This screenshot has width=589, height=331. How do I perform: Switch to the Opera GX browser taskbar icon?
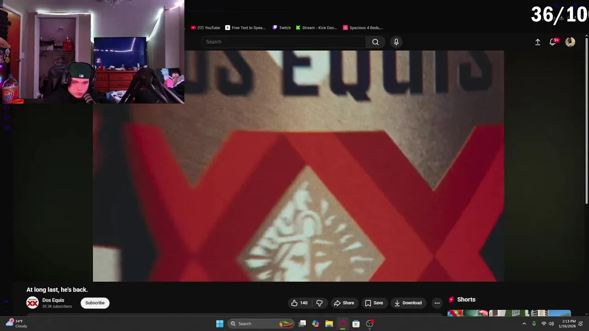pos(342,324)
